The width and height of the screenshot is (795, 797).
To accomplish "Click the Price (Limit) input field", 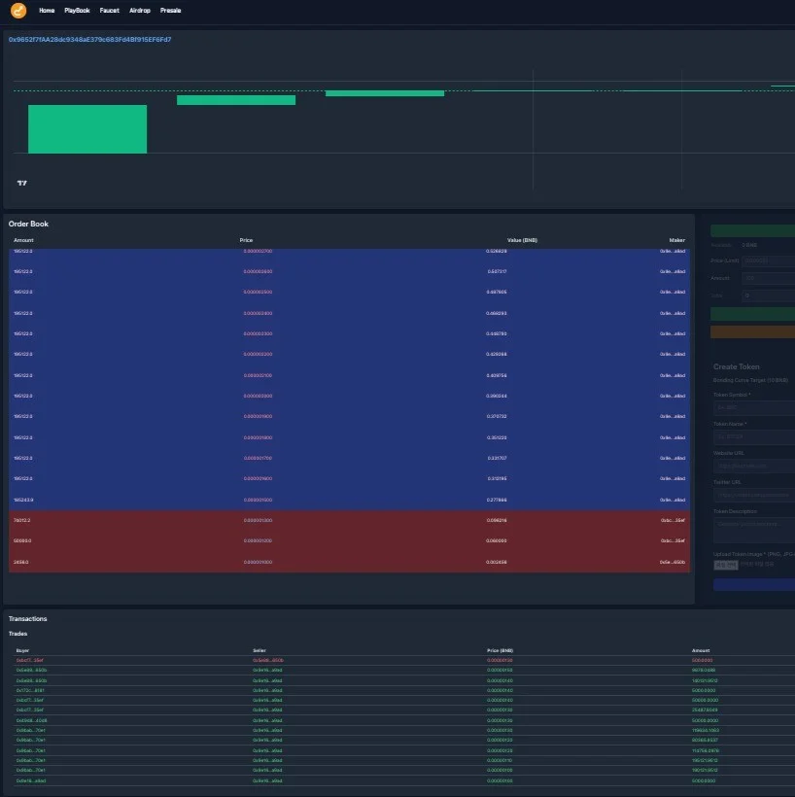I will [x=769, y=260].
